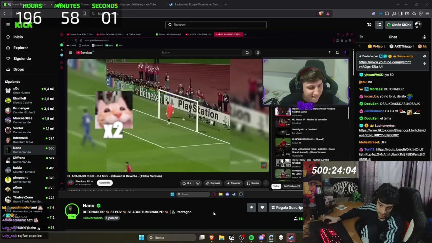Screen dimensions: 432x243
Task: Open Discord from the taskbar
Action: pyautogui.click(x=261, y=238)
